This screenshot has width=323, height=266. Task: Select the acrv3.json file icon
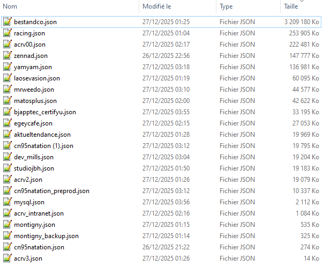pyautogui.click(x=7, y=258)
